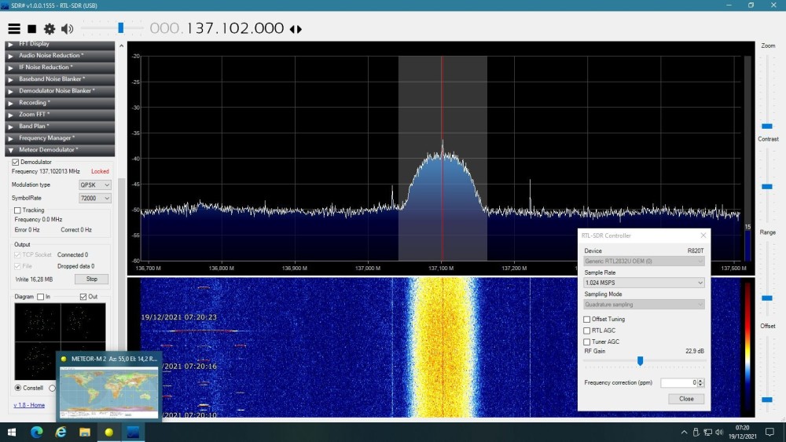Viewport: 786px width, 442px height.
Task: Click Close in RTL-SDR Controller
Action: [686, 399]
